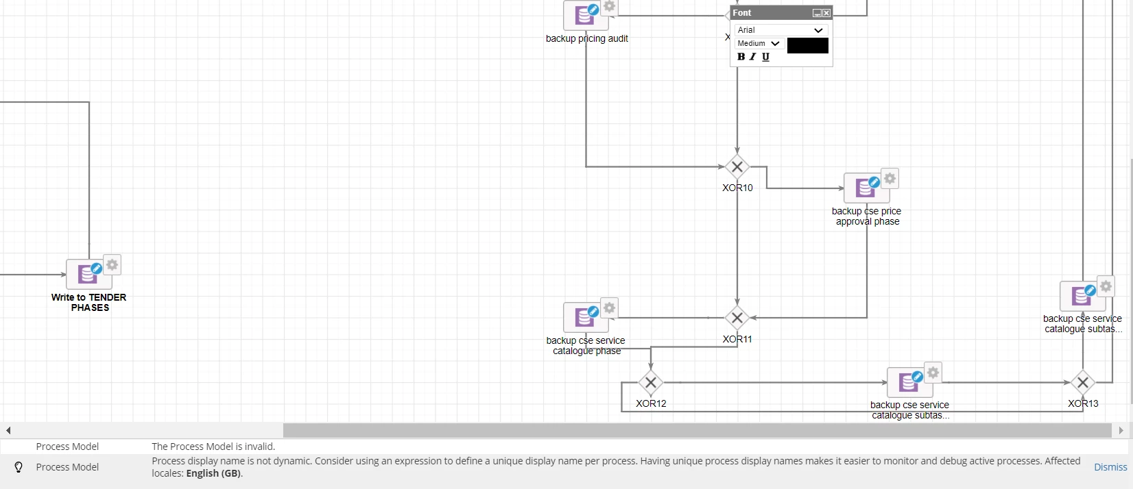Dismiss the process model recommendation
The image size is (1133, 489).
[1110, 467]
